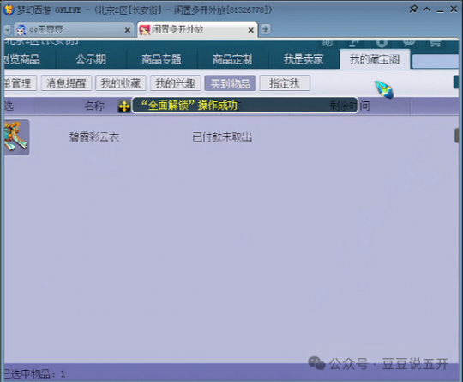
Task: Add a new tab with the plus icon
Action: click(x=266, y=29)
